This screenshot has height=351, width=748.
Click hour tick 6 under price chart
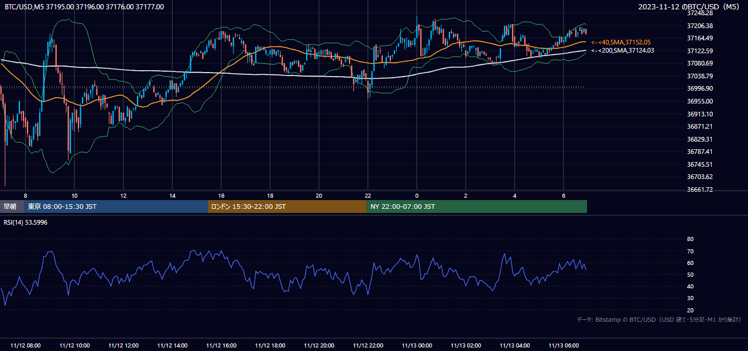(564, 195)
